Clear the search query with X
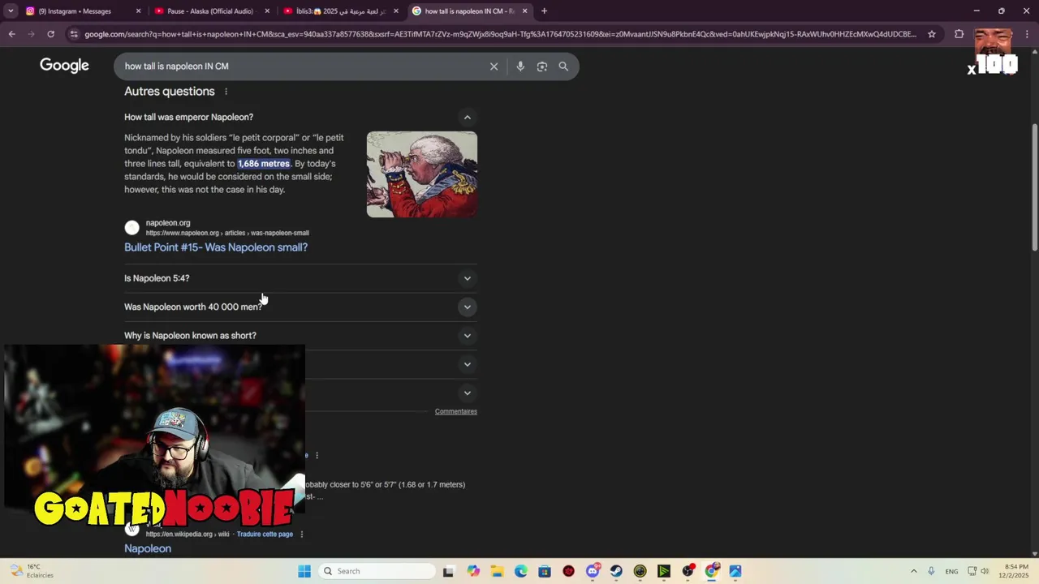 (x=494, y=67)
